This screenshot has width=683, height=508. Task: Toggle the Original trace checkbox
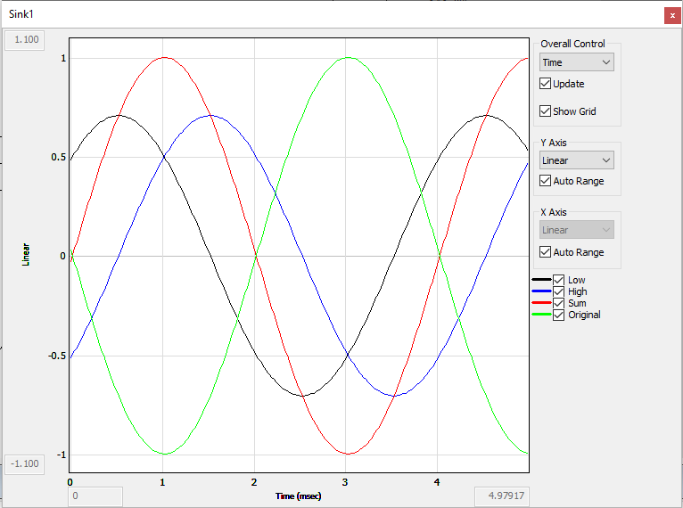(559, 315)
